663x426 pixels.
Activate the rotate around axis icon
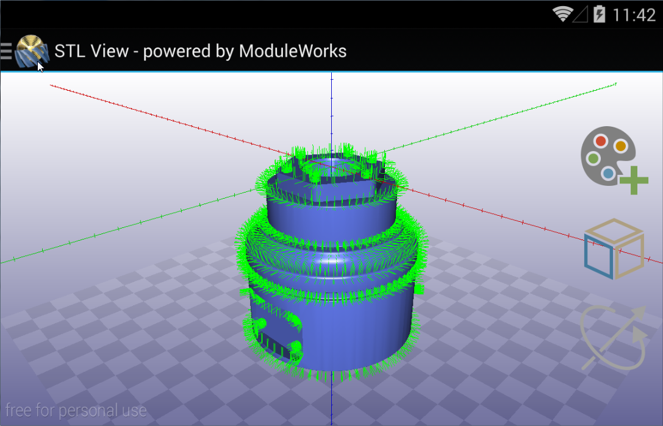click(x=614, y=338)
